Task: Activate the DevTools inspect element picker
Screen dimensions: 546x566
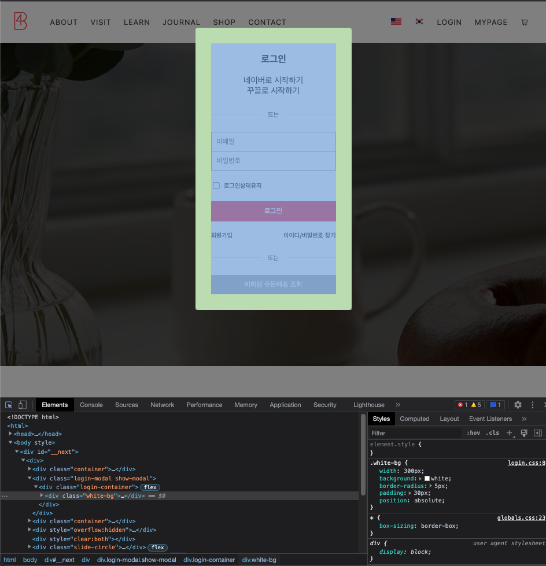Action: coord(9,405)
